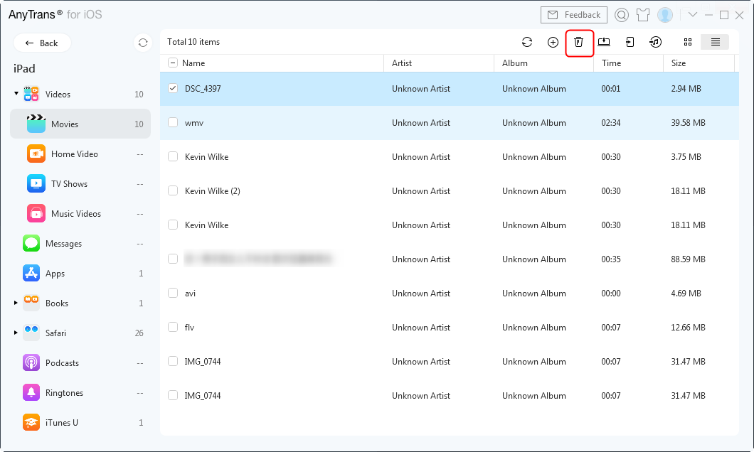Collapse the Videos tree category
Screen dimensions: 754x452
[x=16, y=94]
